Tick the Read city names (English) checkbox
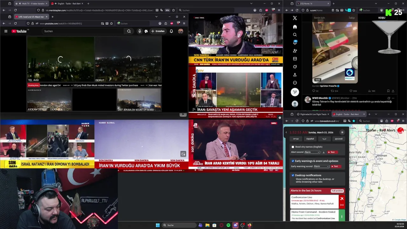 [x=293, y=147]
